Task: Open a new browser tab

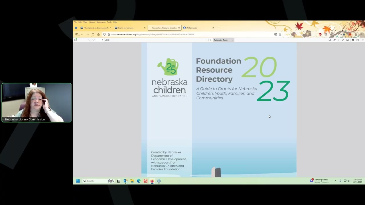Action: (x=219, y=28)
